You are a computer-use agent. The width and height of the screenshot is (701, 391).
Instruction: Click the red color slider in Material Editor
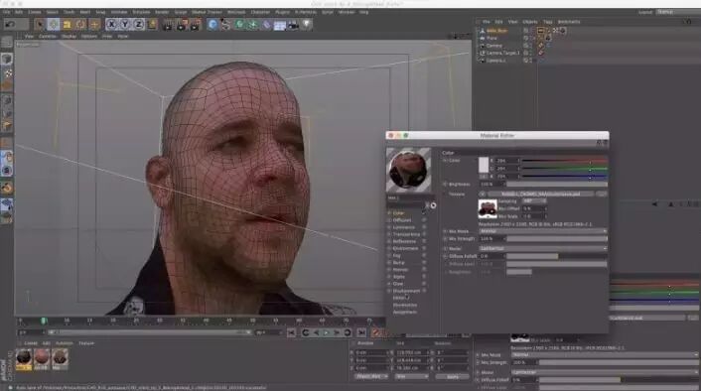point(564,161)
